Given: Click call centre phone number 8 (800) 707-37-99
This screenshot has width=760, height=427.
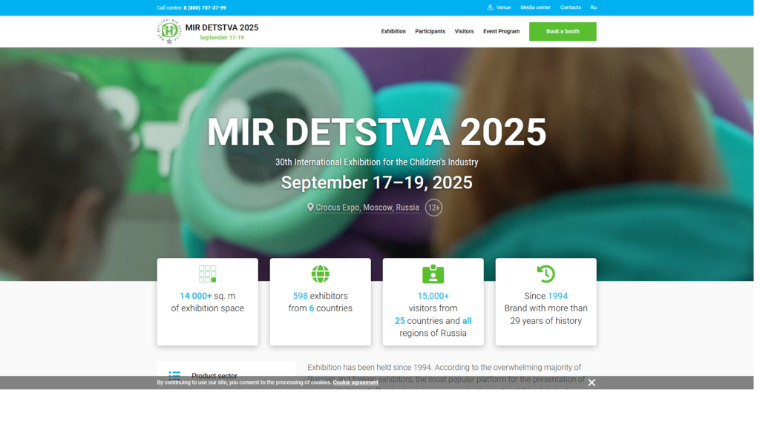Looking at the screenshot, I should (206, 7).
